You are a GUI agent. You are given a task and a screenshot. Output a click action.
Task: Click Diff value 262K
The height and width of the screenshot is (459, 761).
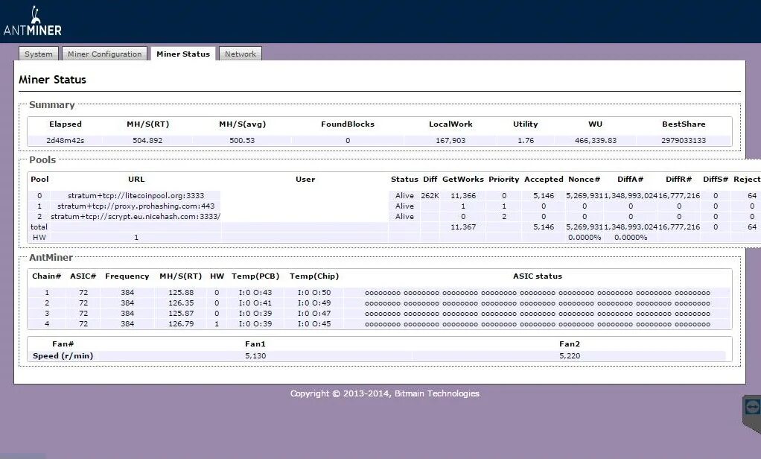click(430, 196)
